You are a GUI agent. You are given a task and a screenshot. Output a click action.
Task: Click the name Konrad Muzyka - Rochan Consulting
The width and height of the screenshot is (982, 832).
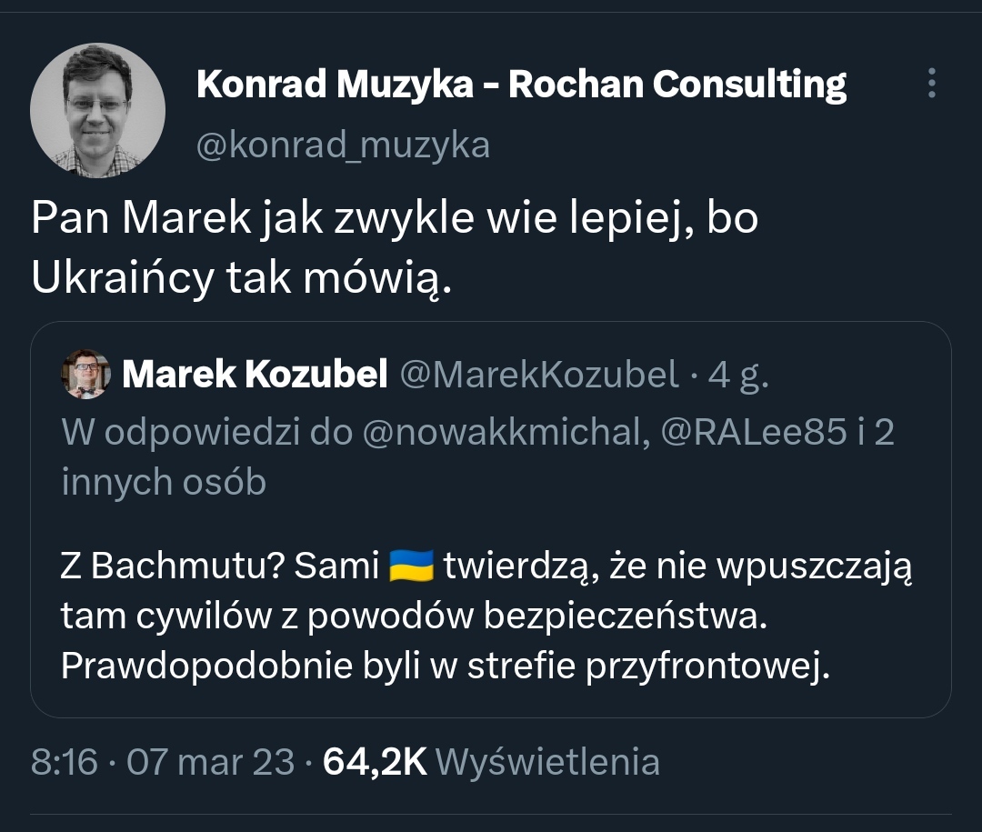click(521, 85)
